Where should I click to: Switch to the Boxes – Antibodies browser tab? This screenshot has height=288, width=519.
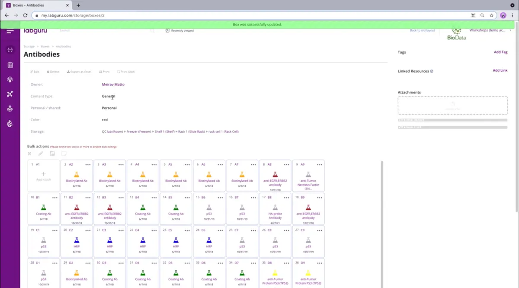coord(37,5)
